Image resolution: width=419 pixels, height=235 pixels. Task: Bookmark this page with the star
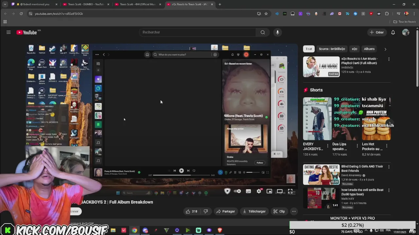(266, 14)
